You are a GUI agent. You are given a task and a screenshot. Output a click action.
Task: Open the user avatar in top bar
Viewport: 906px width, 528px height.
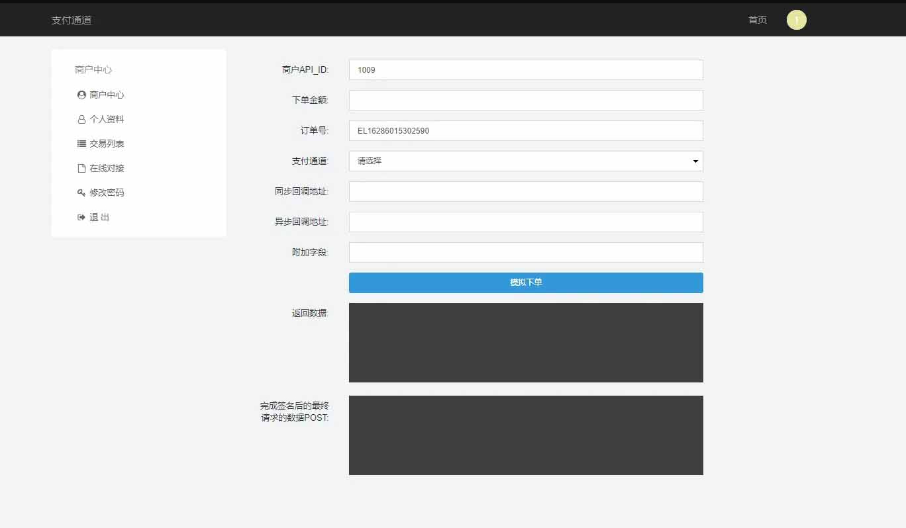(x=796, y=19)
